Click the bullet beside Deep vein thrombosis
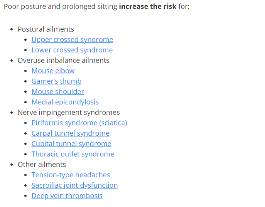The image size is (265, 207). coord(25,196)
